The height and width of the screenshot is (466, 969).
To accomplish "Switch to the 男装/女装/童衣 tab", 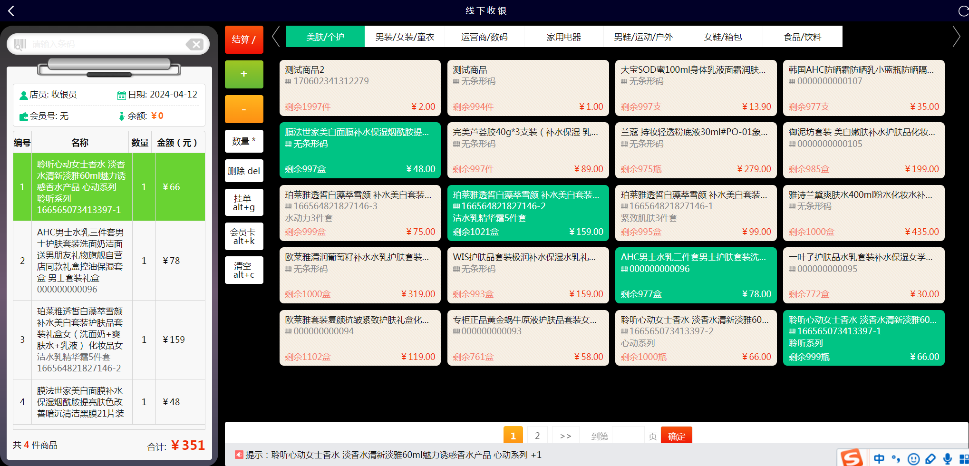I will tap(405, 37).
